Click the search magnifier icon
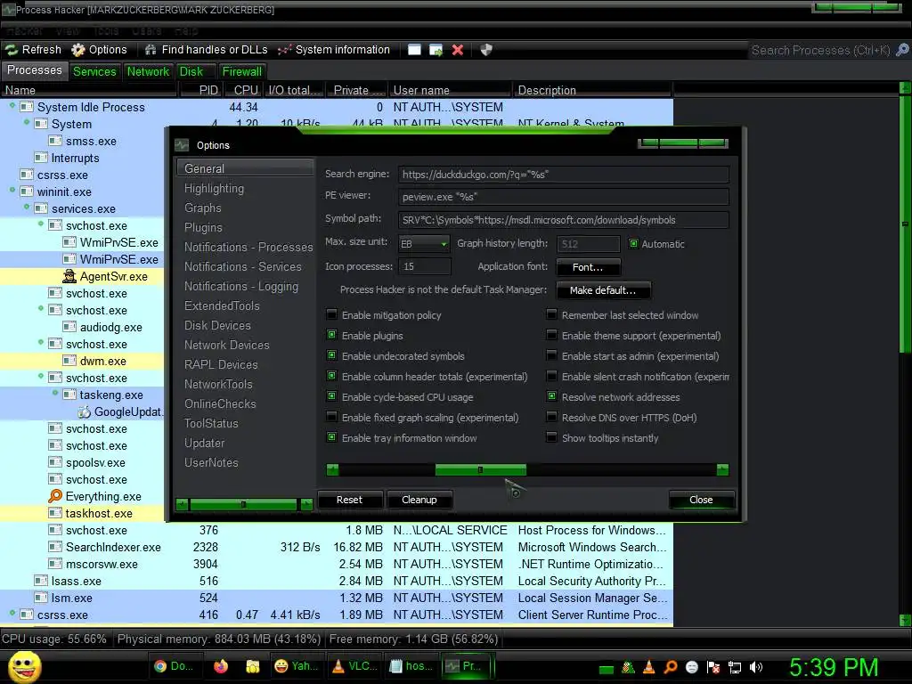912x684 pixels. point(902,50)
